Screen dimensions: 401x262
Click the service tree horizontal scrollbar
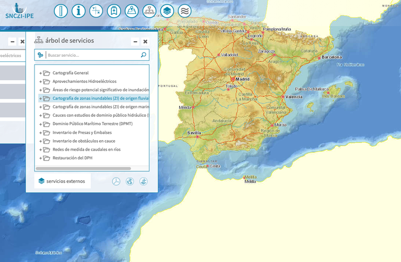84,168
